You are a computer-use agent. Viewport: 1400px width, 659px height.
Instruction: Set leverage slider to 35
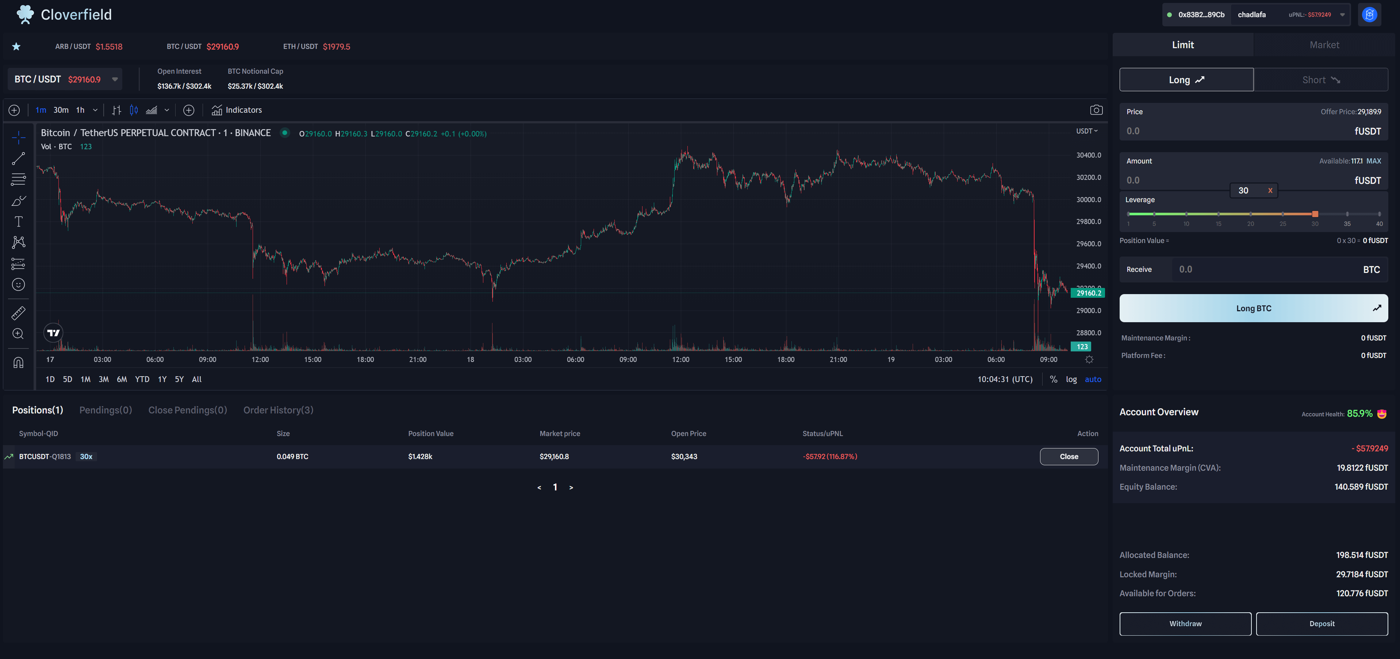[x=1347, y=214]
